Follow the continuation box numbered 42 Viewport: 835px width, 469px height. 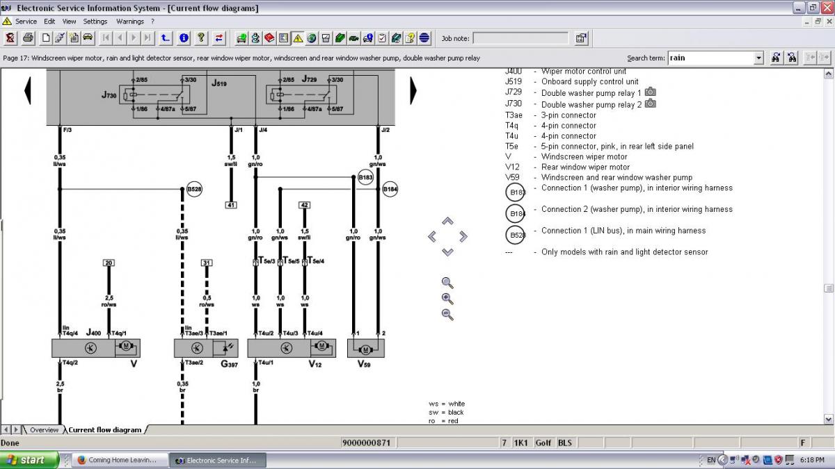click(x=304, y=205)
